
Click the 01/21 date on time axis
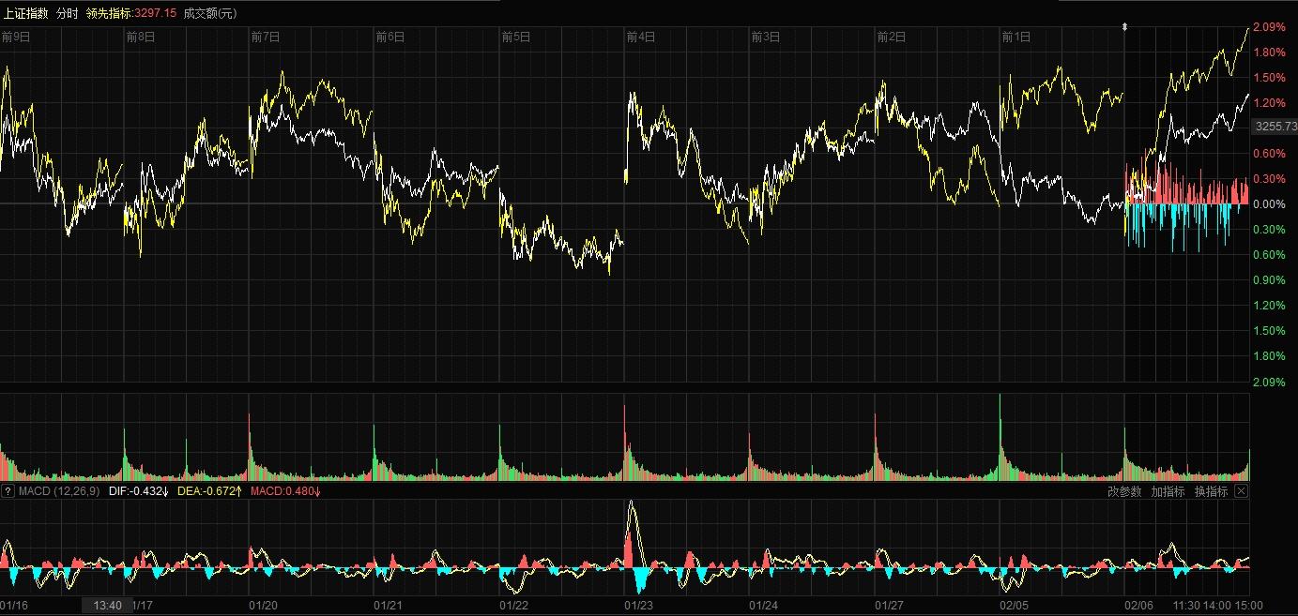point(389,606)
